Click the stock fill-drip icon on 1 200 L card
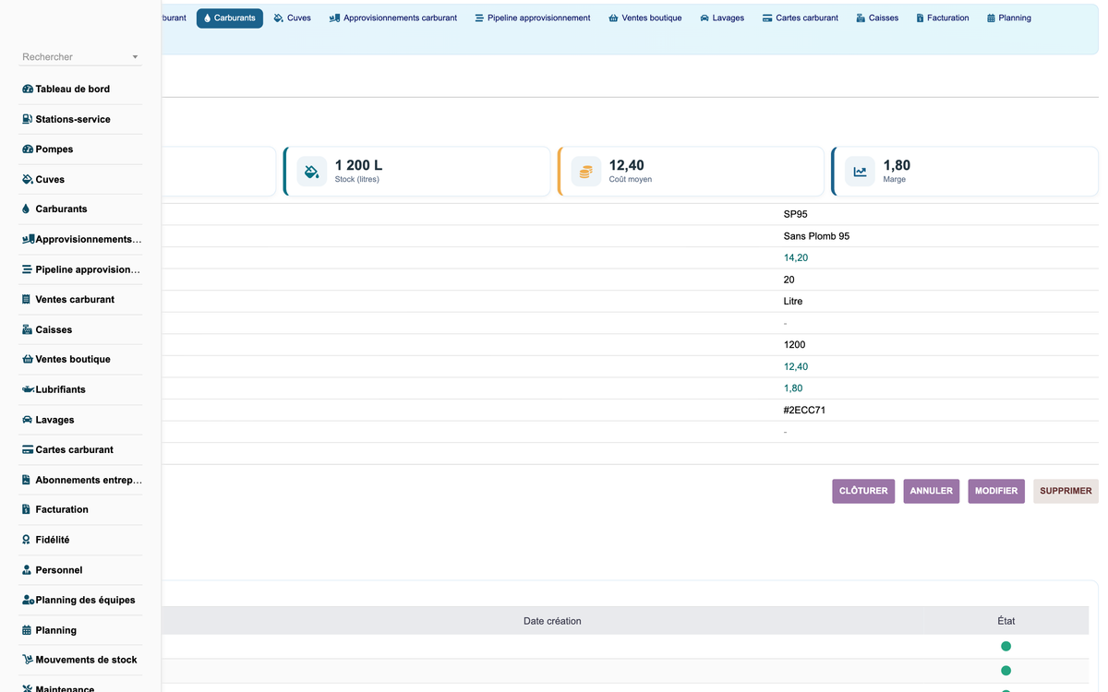The width and height of the screenshot is (1108, 692). (312, 172)
